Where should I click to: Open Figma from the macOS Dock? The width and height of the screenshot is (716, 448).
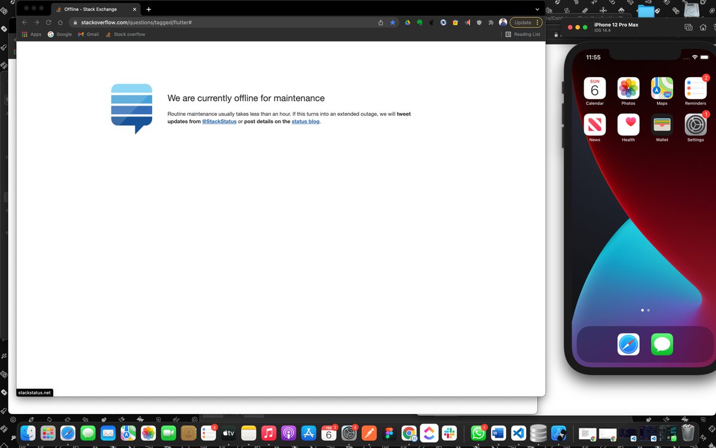(x=389, y=433)
